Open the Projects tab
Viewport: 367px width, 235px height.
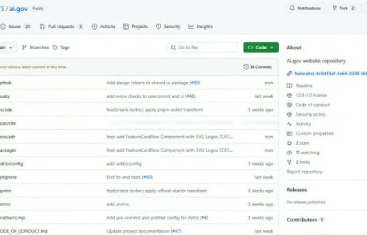pos(135,26)
